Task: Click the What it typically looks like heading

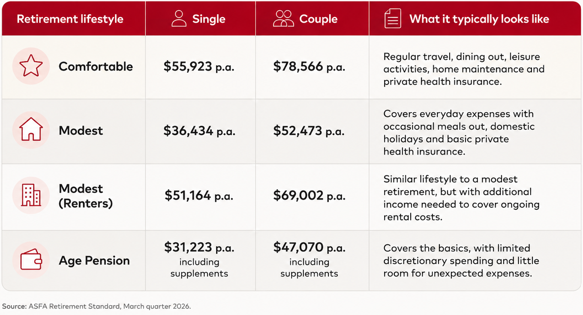Action: 479,19
